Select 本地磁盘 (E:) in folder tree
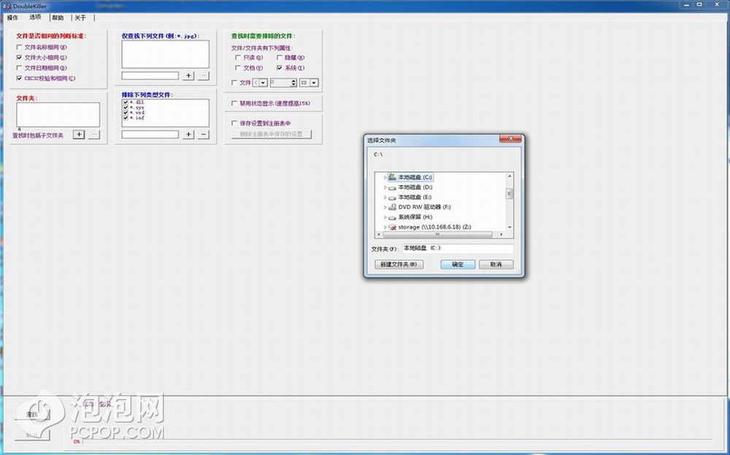 [415, 198]
